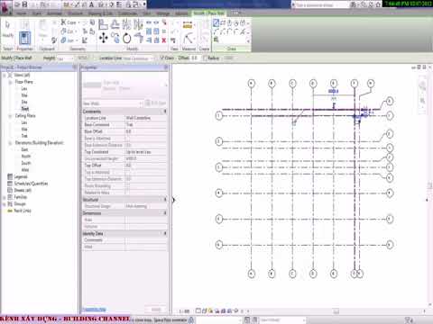
Task: Click the Offset value field in options bar
Action: coord(194,58)
